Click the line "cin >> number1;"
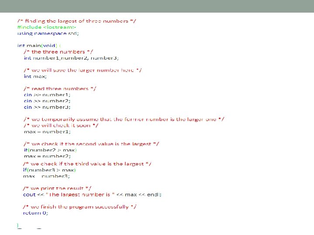 tap(47, 95)
